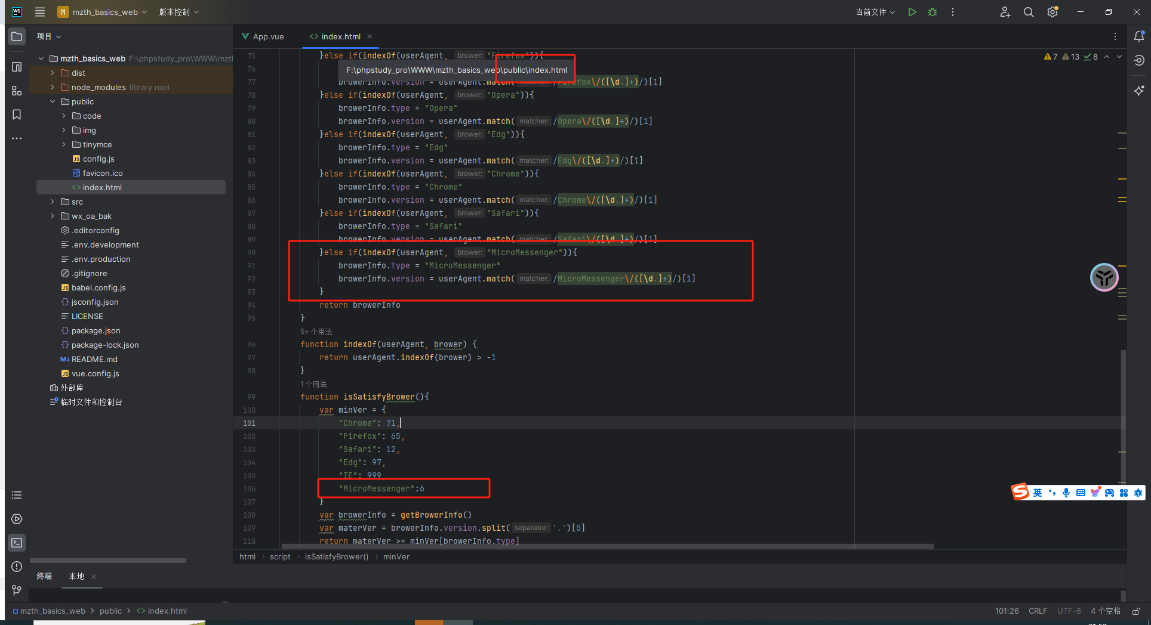
Task: Toggle Sogou voice input microphone
Action: (1066, 493)
